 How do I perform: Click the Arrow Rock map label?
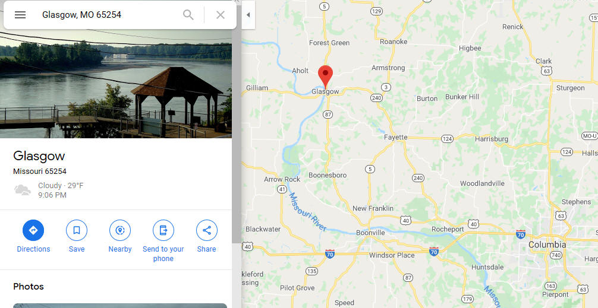(x=282, y=179)
